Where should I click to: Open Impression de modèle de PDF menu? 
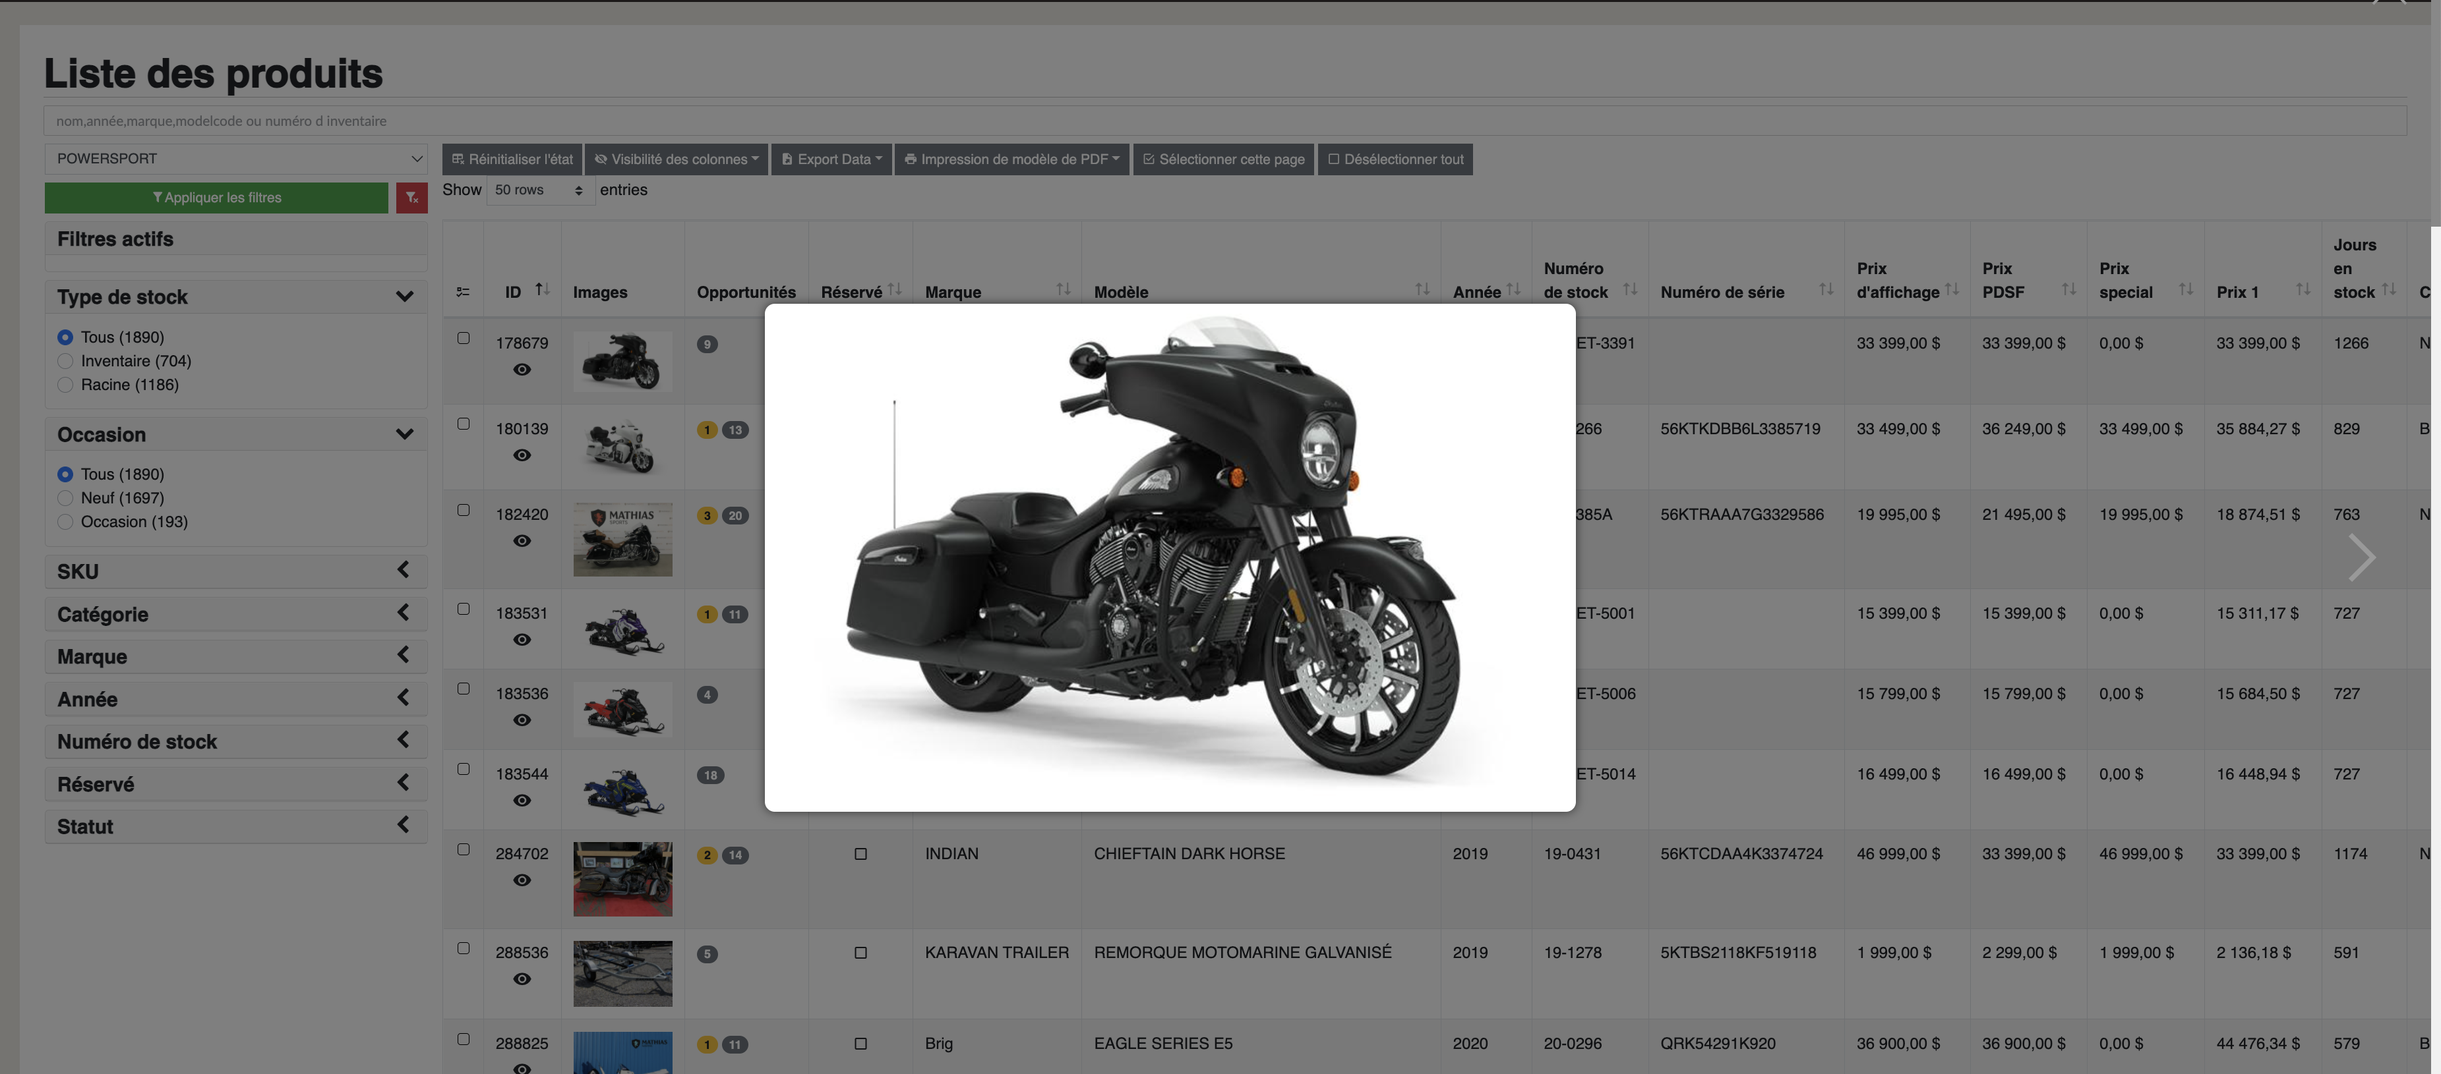(1012, 159)
